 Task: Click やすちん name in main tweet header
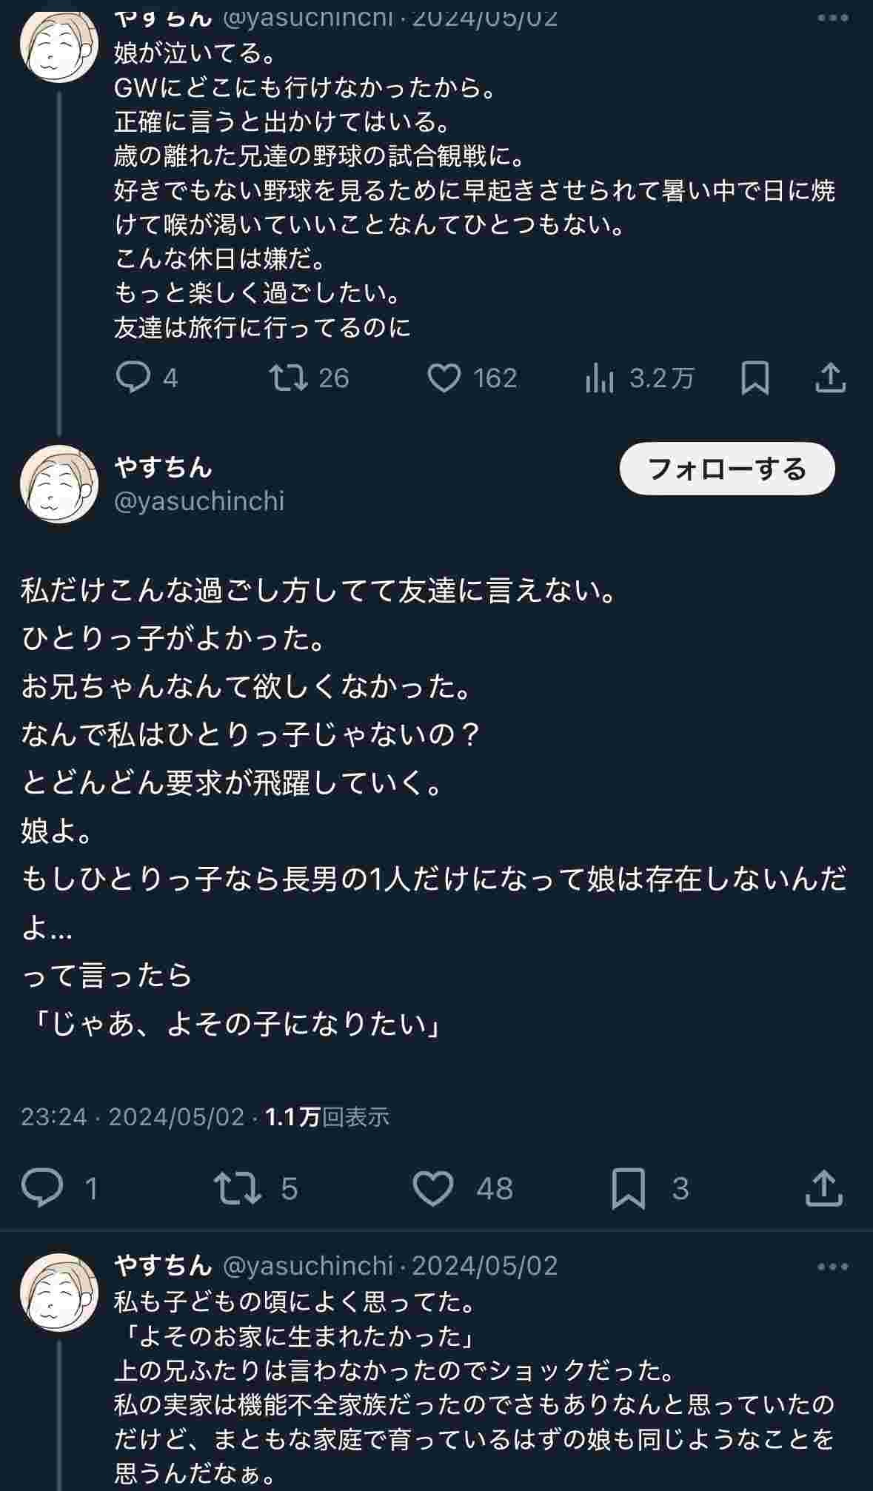pos(164,467)
